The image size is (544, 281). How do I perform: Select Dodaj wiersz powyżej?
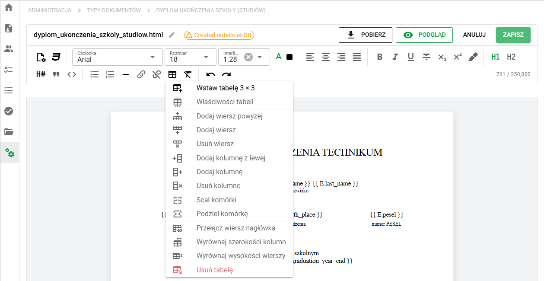[x=229, y=116]
